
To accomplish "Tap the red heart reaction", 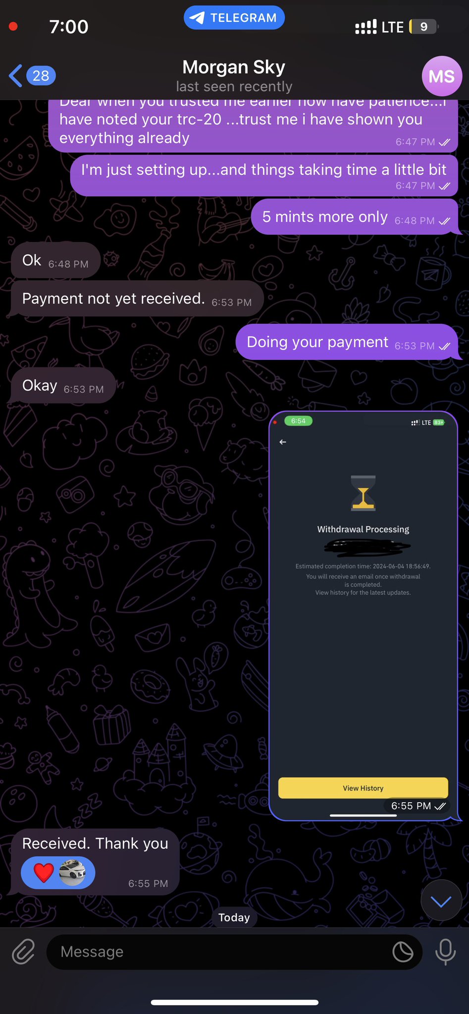I will click(x=44, y=873).
